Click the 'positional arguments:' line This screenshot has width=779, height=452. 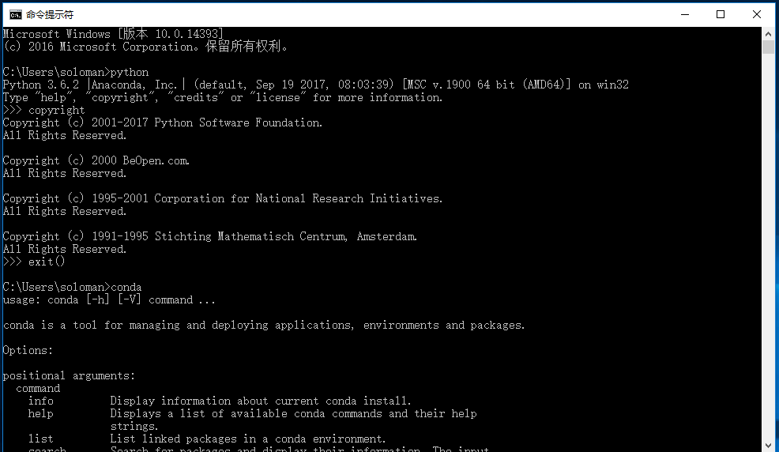tap(69, 375)
